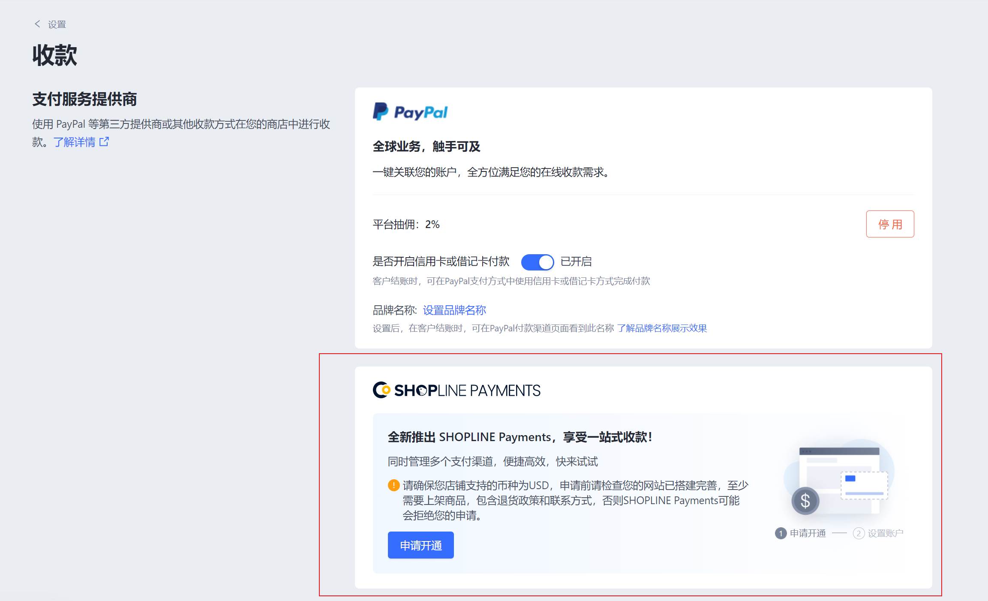Select step 2 设置账户 indicator
Image resolution: width=988 pixels, height=601 pixels.
point(878,533)
